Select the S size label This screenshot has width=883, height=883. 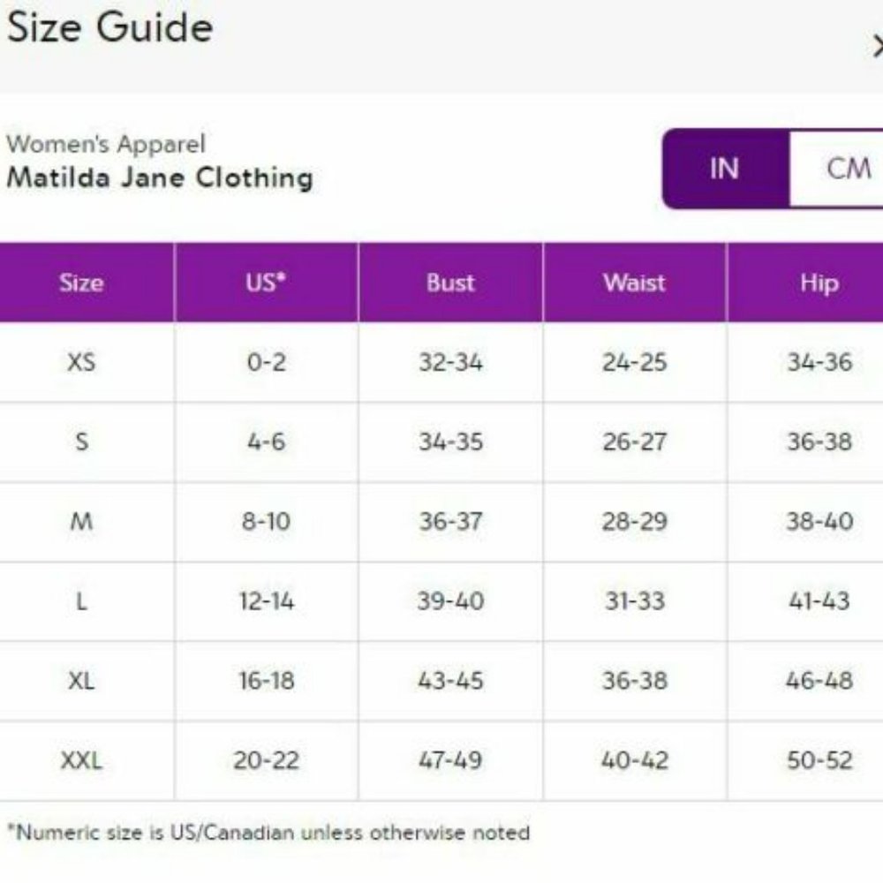82,441
